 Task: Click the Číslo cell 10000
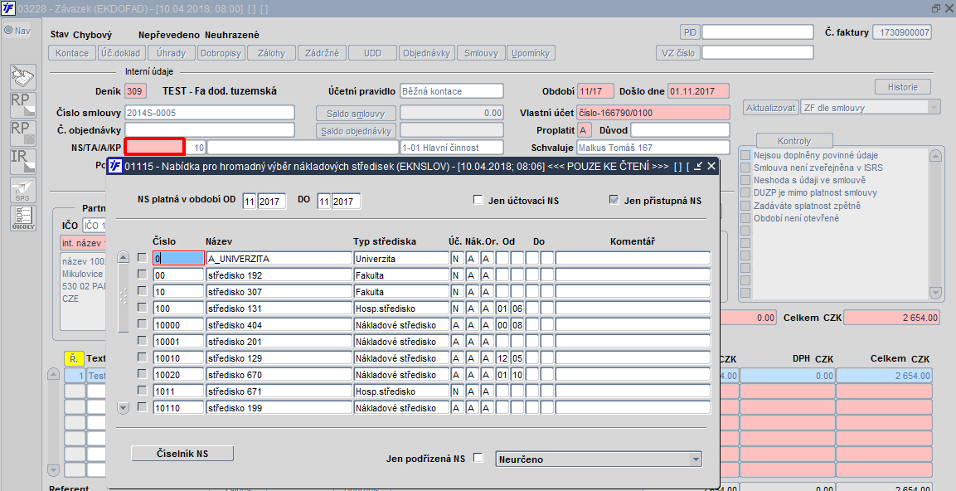click(x=178, y=325)
